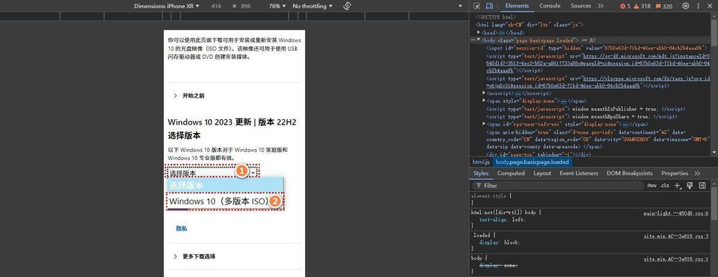718x277 pixels.
Task: Expand the span rps-user-info-esi node
Action: [x=484, y=124]
